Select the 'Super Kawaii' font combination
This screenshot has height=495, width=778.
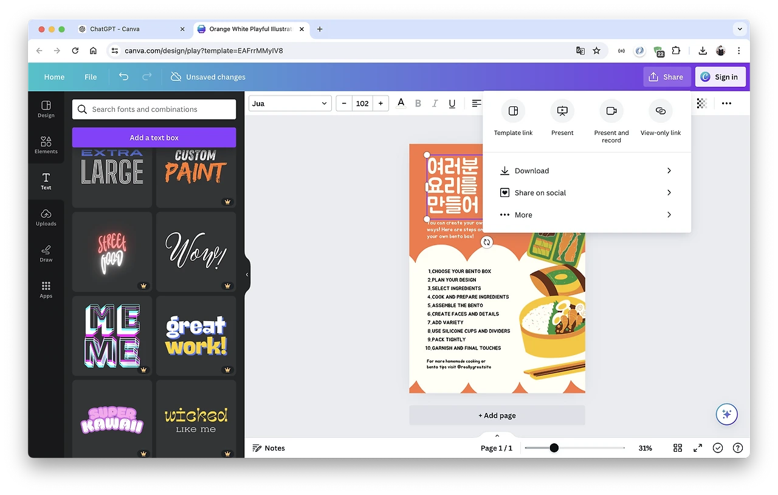click(x=112, y=420)
